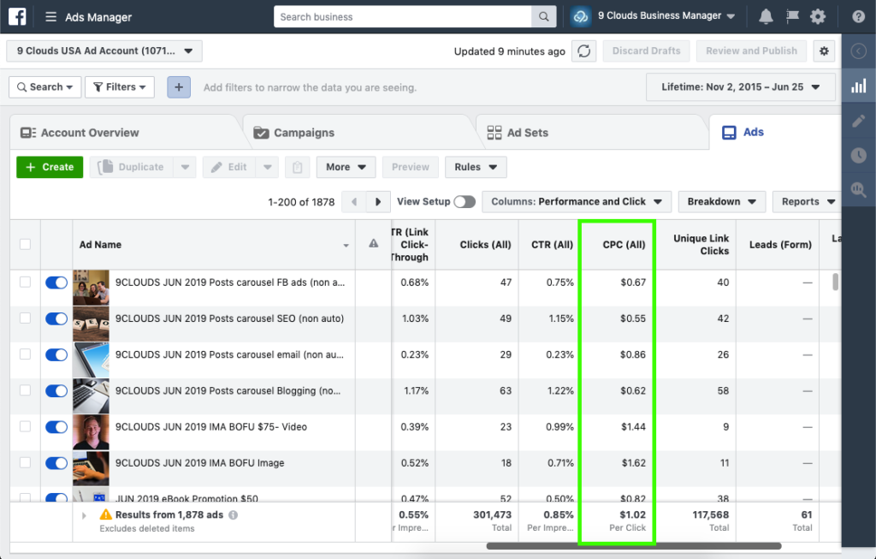Open the More menu

point(346,167)
